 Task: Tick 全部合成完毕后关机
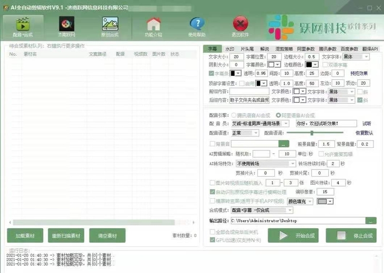213,232
